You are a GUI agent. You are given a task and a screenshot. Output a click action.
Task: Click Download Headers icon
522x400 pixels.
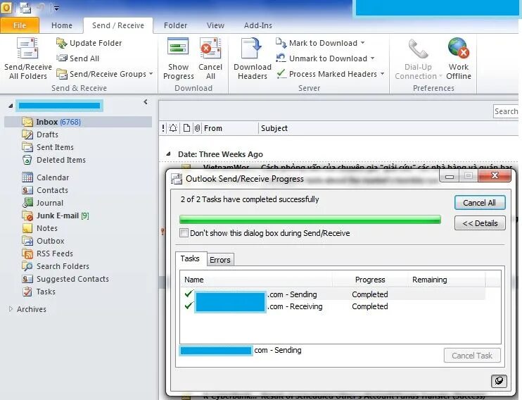point(252,49)
